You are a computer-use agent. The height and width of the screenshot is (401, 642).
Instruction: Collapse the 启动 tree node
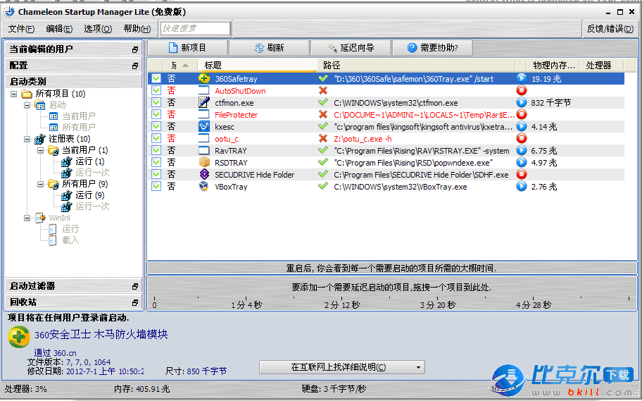pos(27,105)
